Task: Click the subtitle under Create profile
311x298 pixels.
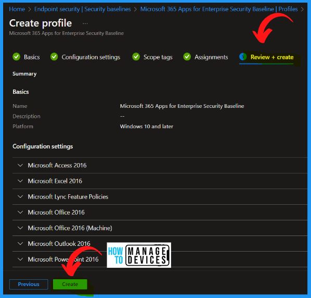Action: 67,33
